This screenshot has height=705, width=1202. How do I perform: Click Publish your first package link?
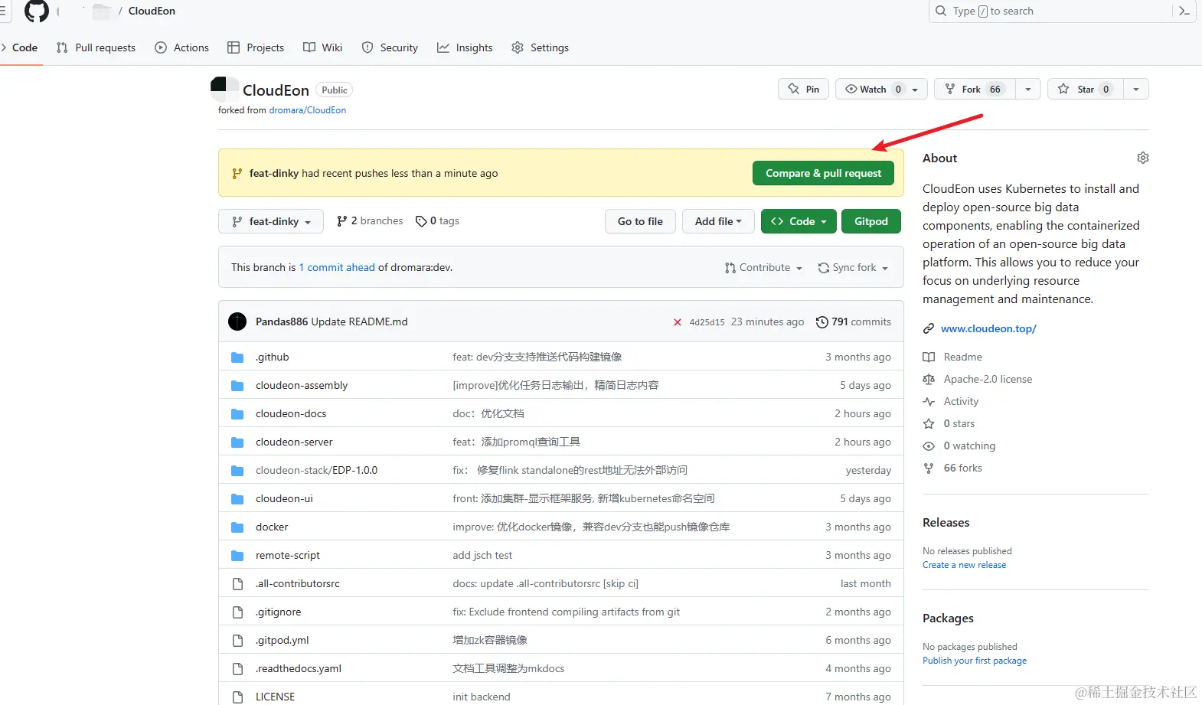(975, 661)
